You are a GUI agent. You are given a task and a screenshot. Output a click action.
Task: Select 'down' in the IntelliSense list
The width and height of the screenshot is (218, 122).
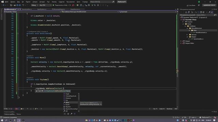point(71,102)
